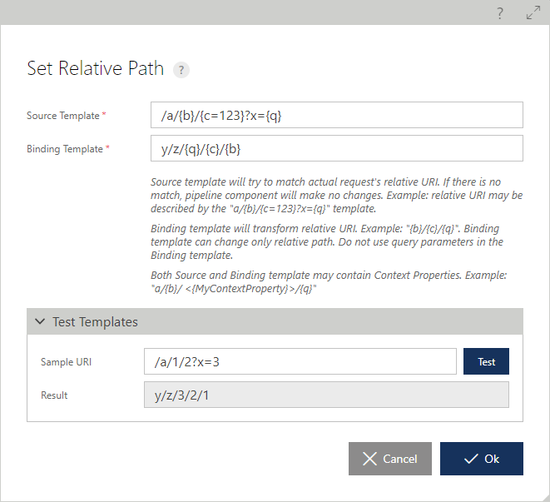Click into the Binding Template field
Viewport: 550px width, 502px height.
coord(337,148)
